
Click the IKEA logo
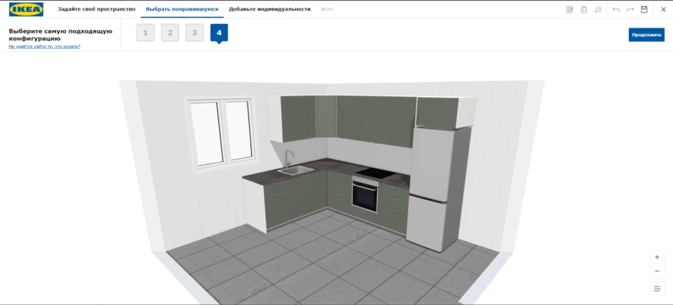pyautogui.click(x=26, y=9)
